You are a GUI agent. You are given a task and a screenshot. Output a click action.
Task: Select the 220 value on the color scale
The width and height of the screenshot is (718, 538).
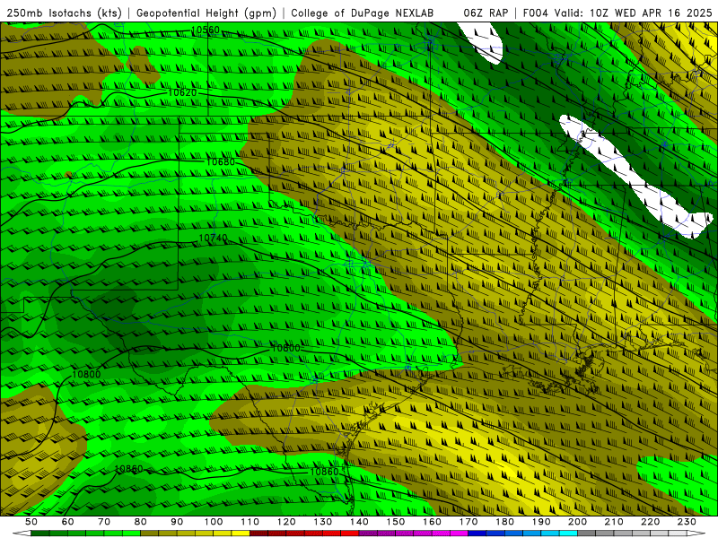click(x=650, y=522)
